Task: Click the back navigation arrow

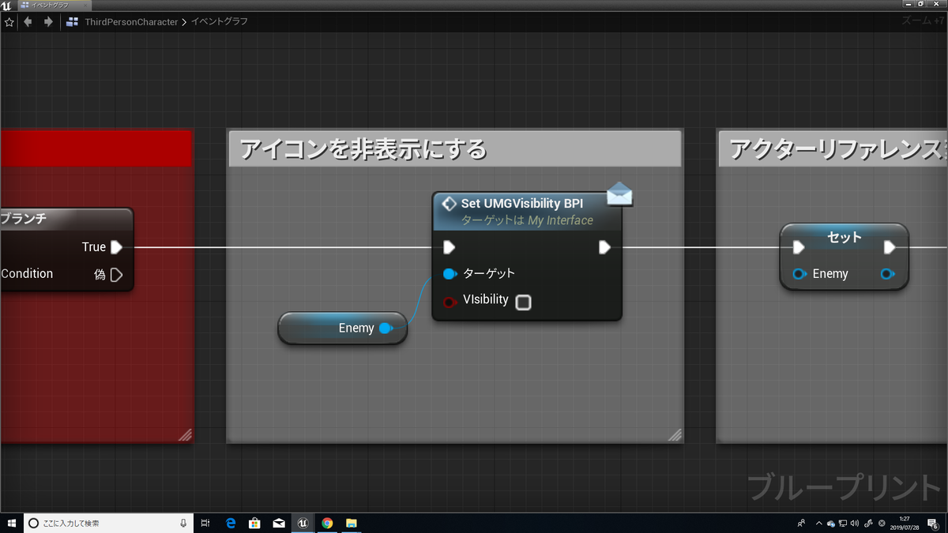Action: 28,22
